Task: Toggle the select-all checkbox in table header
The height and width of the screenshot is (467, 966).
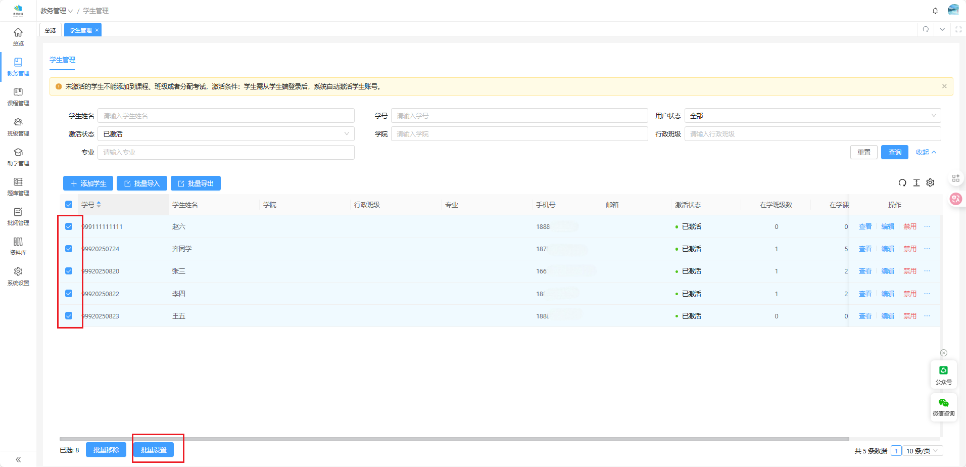Action: [x=69, y=205]
